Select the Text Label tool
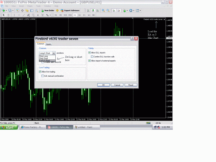216x162 pixels. tap(43, 15)
